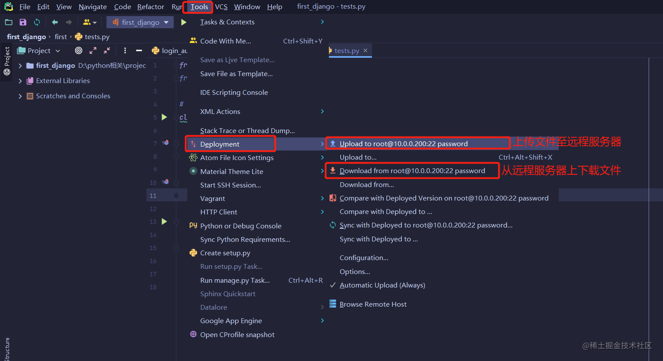
Task: Open the XML Actions submenu
Action: coord(257,112)
